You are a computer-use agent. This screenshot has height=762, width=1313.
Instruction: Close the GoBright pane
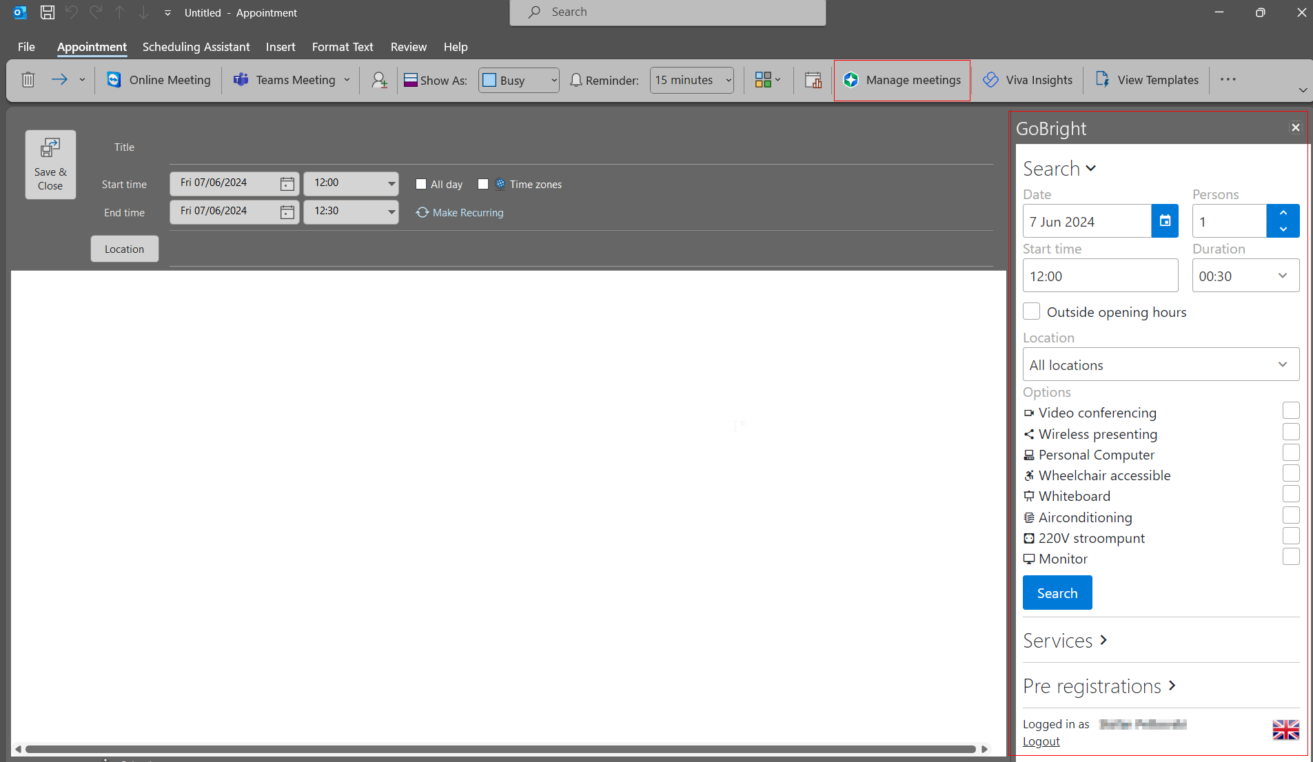click(x=1296, y=127)
